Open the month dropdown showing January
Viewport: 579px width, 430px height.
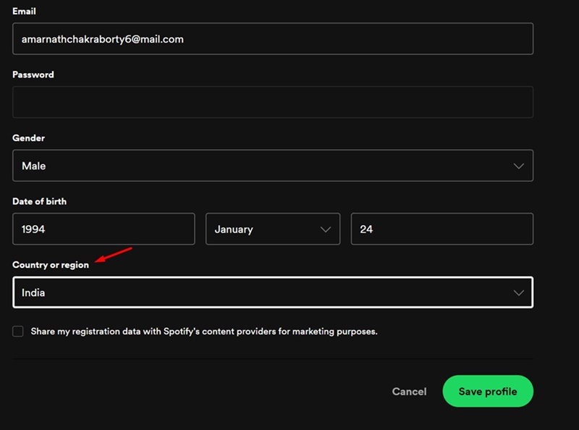tap(273, 229)
